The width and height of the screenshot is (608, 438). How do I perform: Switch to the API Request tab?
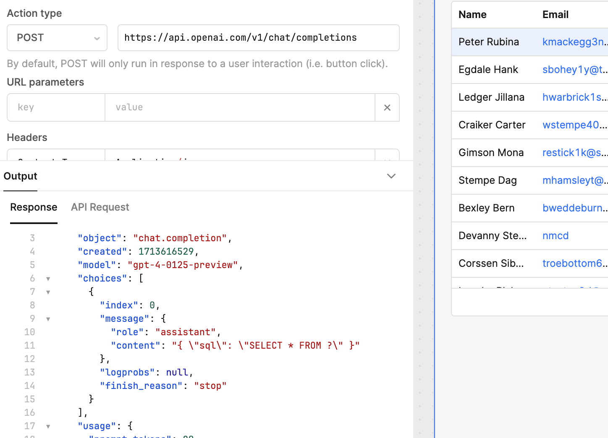coord(100,207)
